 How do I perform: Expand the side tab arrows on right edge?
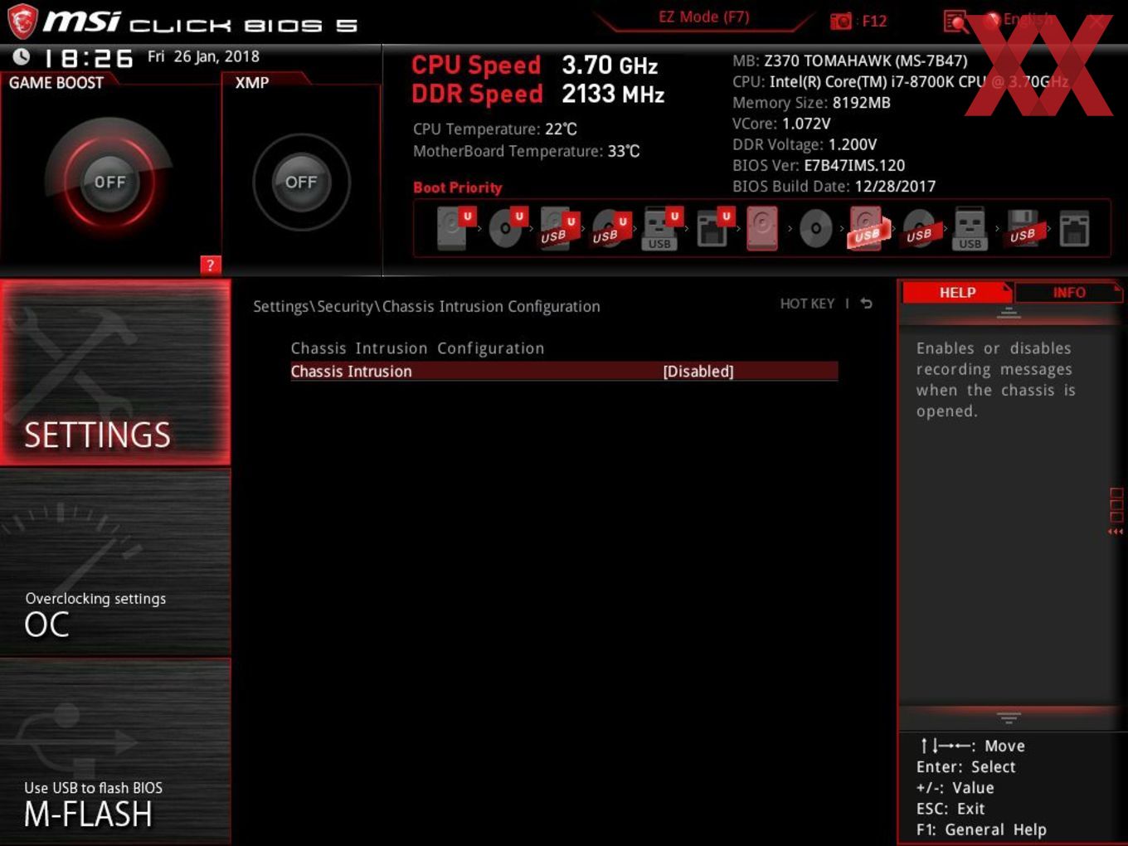point(1116,532)
